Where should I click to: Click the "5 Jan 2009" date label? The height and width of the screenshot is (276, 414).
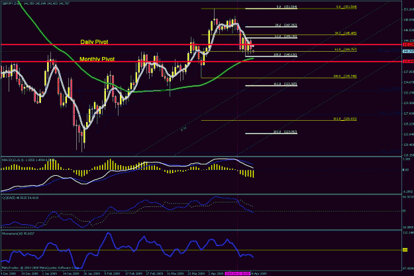[50, 273]
